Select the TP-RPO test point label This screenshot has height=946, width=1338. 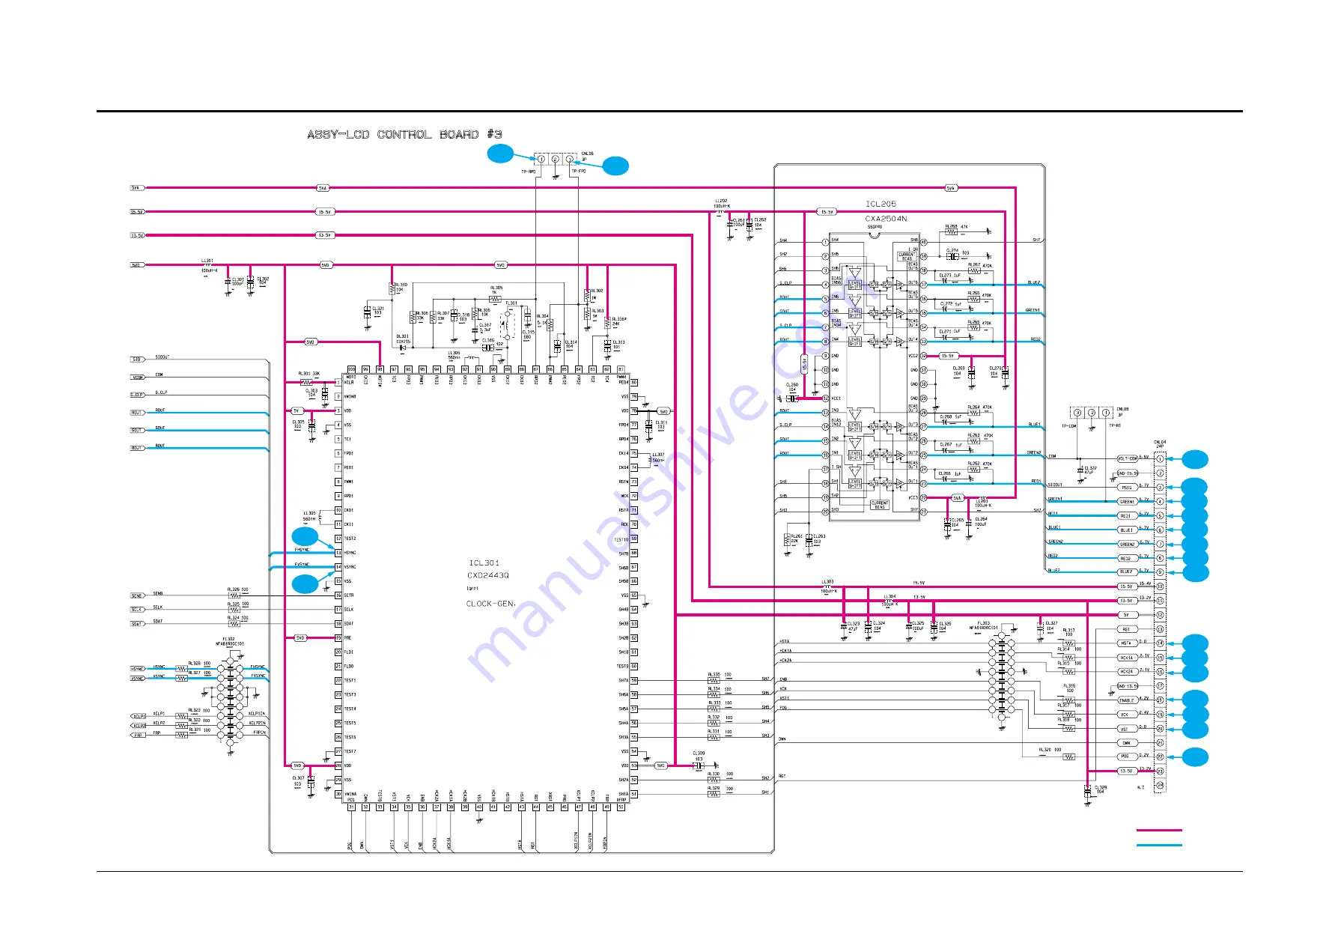click(529, 172)
